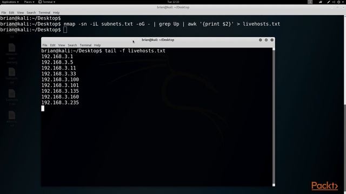Open File menu in the back terminal window

4,13
